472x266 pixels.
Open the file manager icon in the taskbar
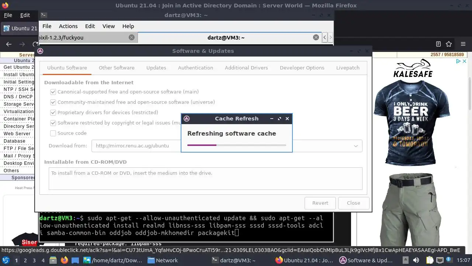[53, 260]
